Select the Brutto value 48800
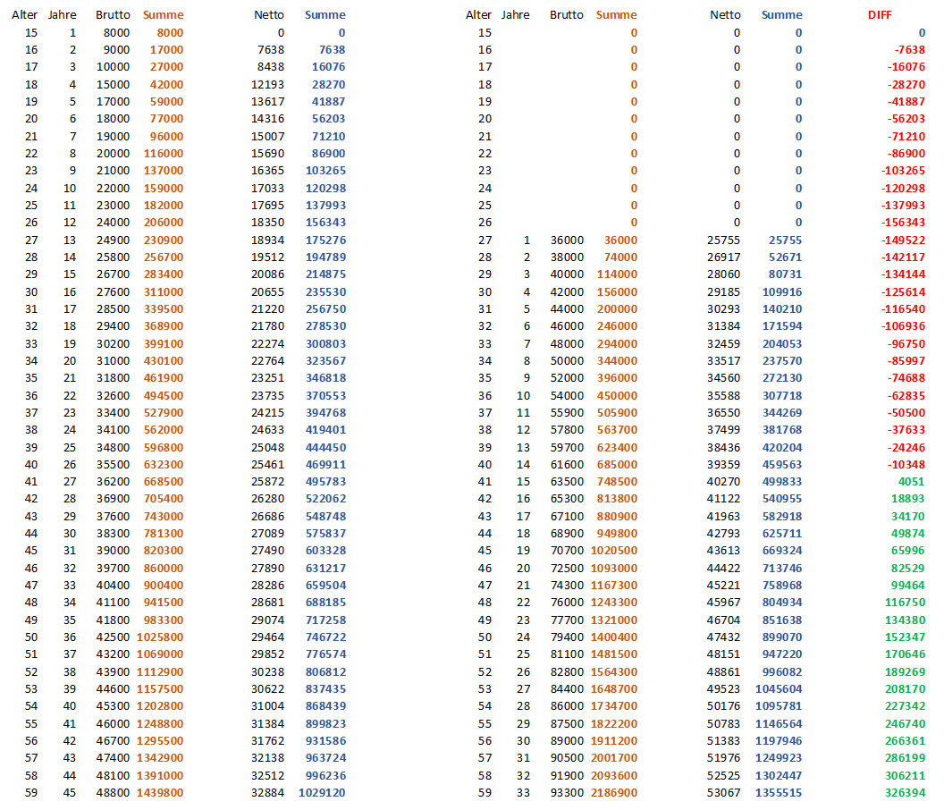 [114, 792]
